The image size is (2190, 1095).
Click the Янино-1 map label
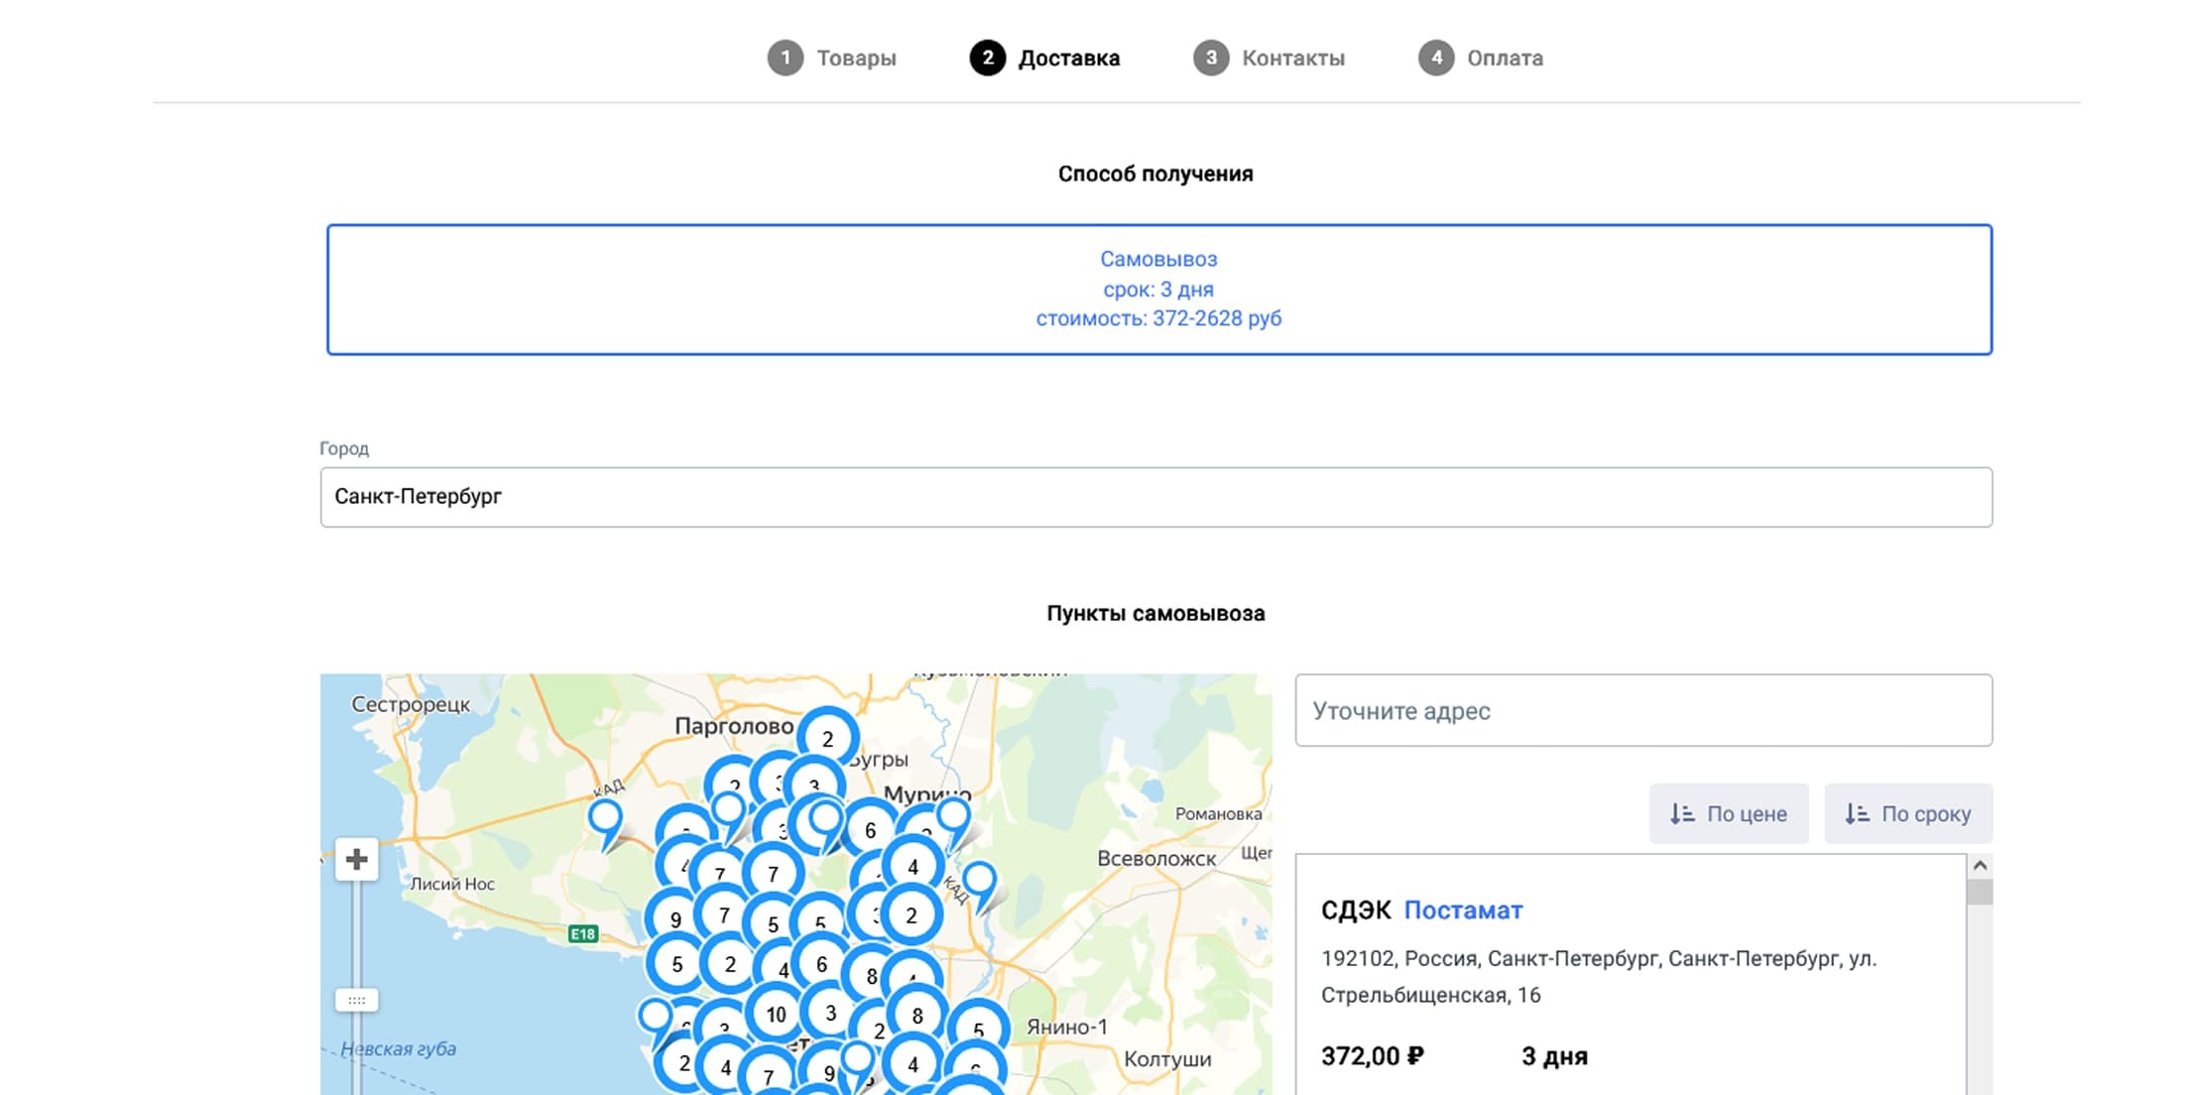(1067, 1028)
